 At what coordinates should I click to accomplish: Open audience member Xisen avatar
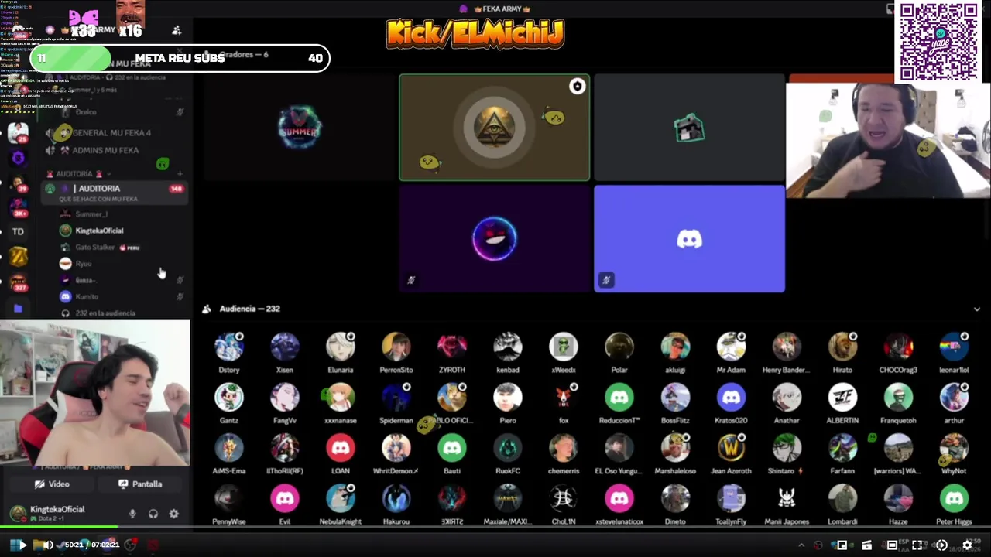pos(285,347)
